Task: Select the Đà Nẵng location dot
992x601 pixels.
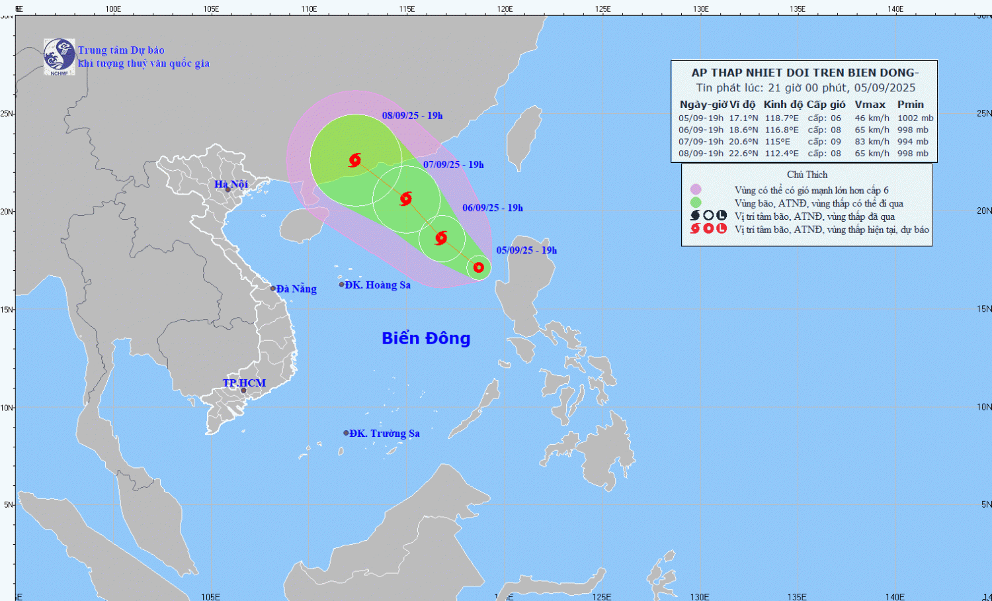Action: click(x=273, y=289)
